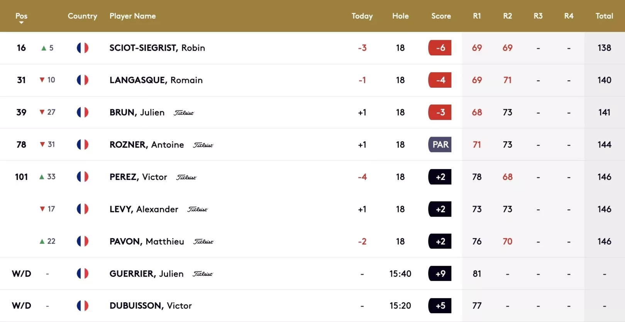Click the R2 column header
Viewport: 625px width, 322px height.
click(x=507, y=16)
